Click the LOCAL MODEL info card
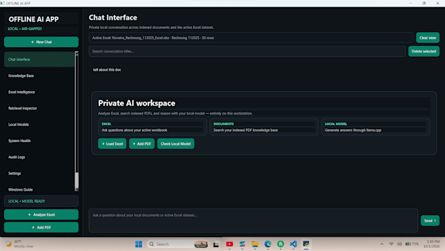This screenshot has height=251, width=445. coord(376,126)
